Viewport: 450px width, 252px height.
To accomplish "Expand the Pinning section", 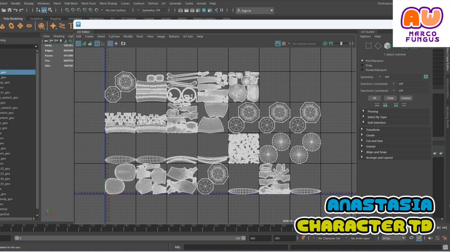I will 394,112.
